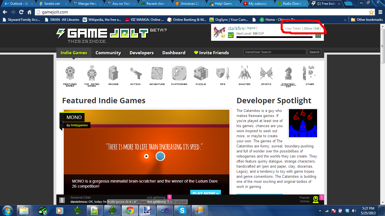The height and width of the screenshot is (216, 385).
Task: Click the darkfire dragon avatar
Action: 220,32
